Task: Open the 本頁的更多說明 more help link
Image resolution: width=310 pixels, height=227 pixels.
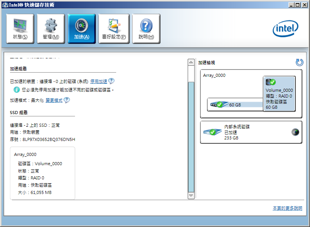Action: tap(287, 208)
